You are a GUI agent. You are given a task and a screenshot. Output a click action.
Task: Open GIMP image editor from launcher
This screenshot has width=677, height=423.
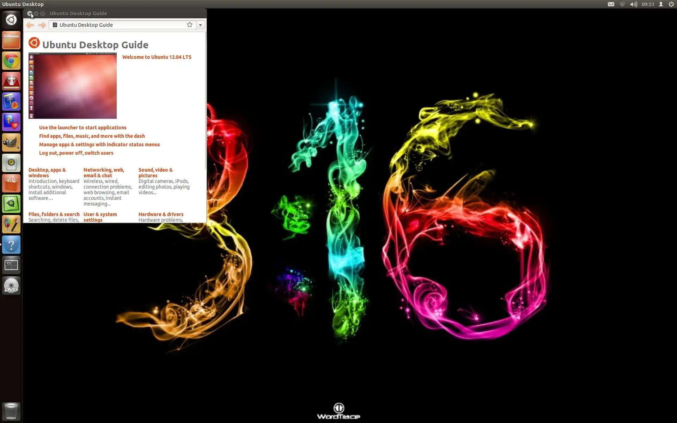(x=11, y=143)
